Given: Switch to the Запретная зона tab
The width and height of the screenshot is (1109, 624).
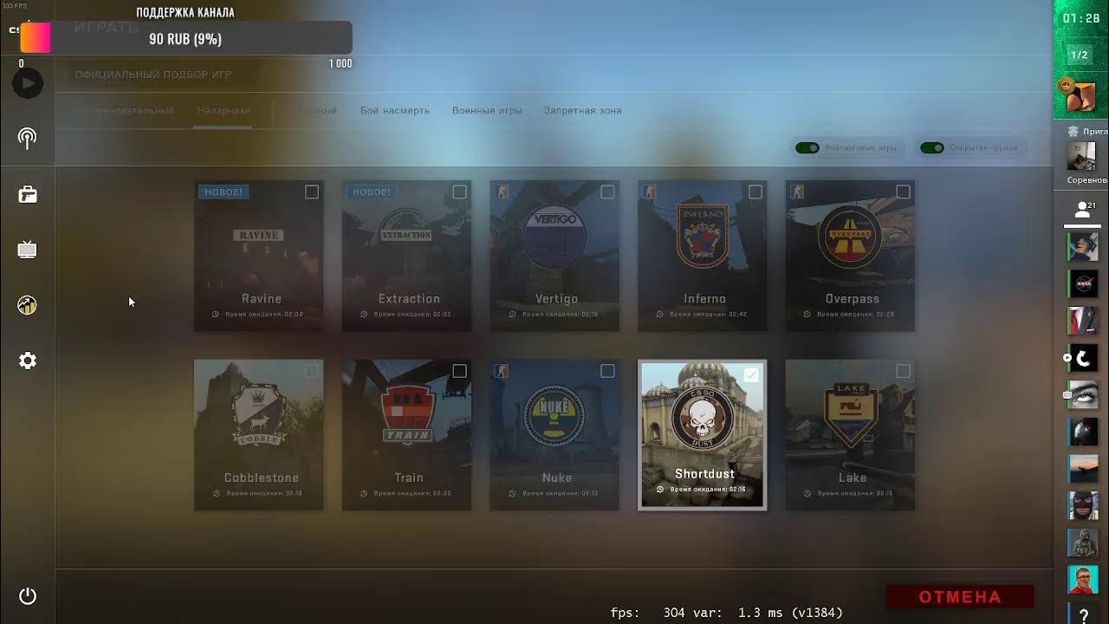Looking at the screenshot, I should tap(583, 111).
